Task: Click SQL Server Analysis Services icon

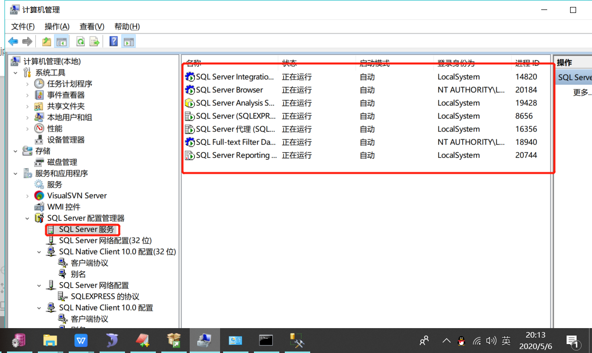Action: [190, 103]
